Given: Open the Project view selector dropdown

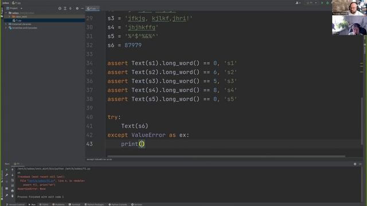Looking at the screenshot, I should coord(14,9).
